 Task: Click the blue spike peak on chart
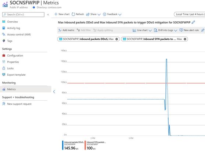click(166, 59)
